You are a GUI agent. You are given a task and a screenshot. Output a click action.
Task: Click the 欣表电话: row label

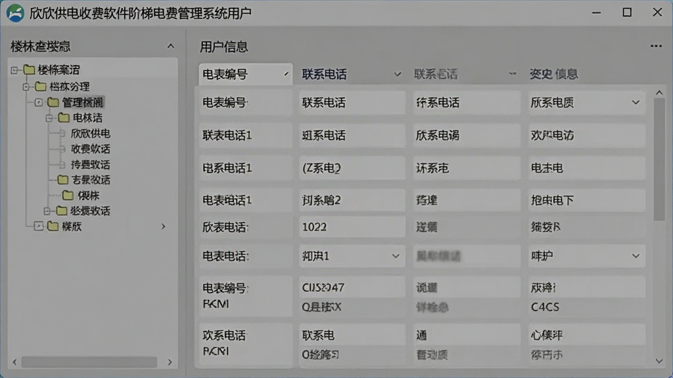tap(225, 228)
